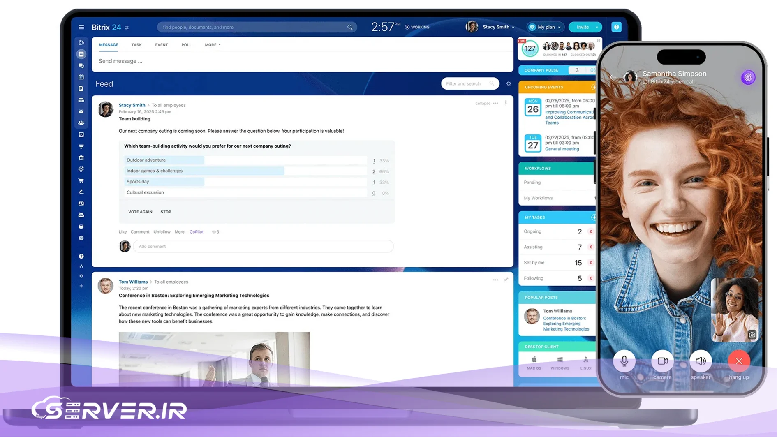Open the Invite button dropdown arrow
The width and height of the screenshot is (777, 437).
tap(597, 27)
